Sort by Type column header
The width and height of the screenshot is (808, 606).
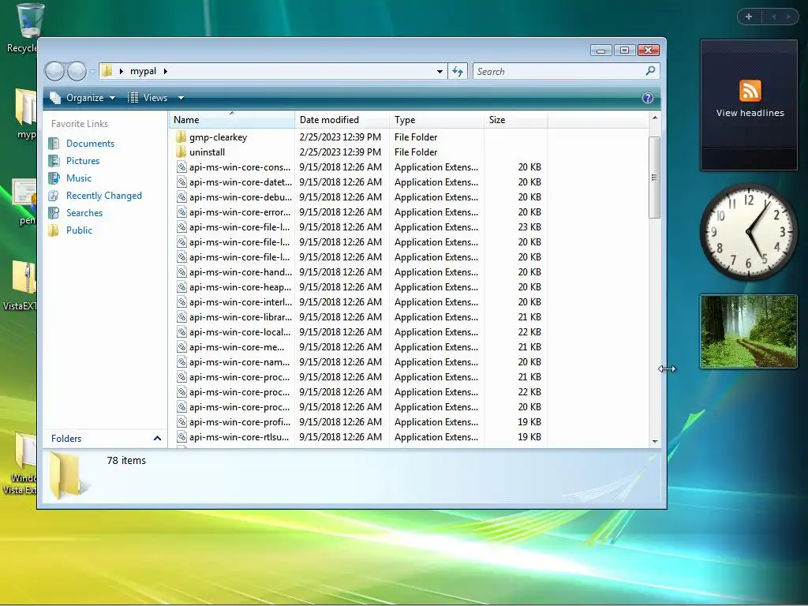tap(436, 120)
